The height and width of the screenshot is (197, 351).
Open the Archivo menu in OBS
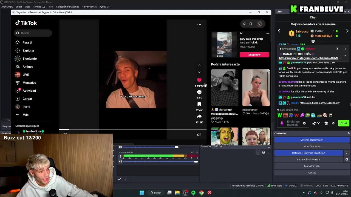tap(7, 7)
